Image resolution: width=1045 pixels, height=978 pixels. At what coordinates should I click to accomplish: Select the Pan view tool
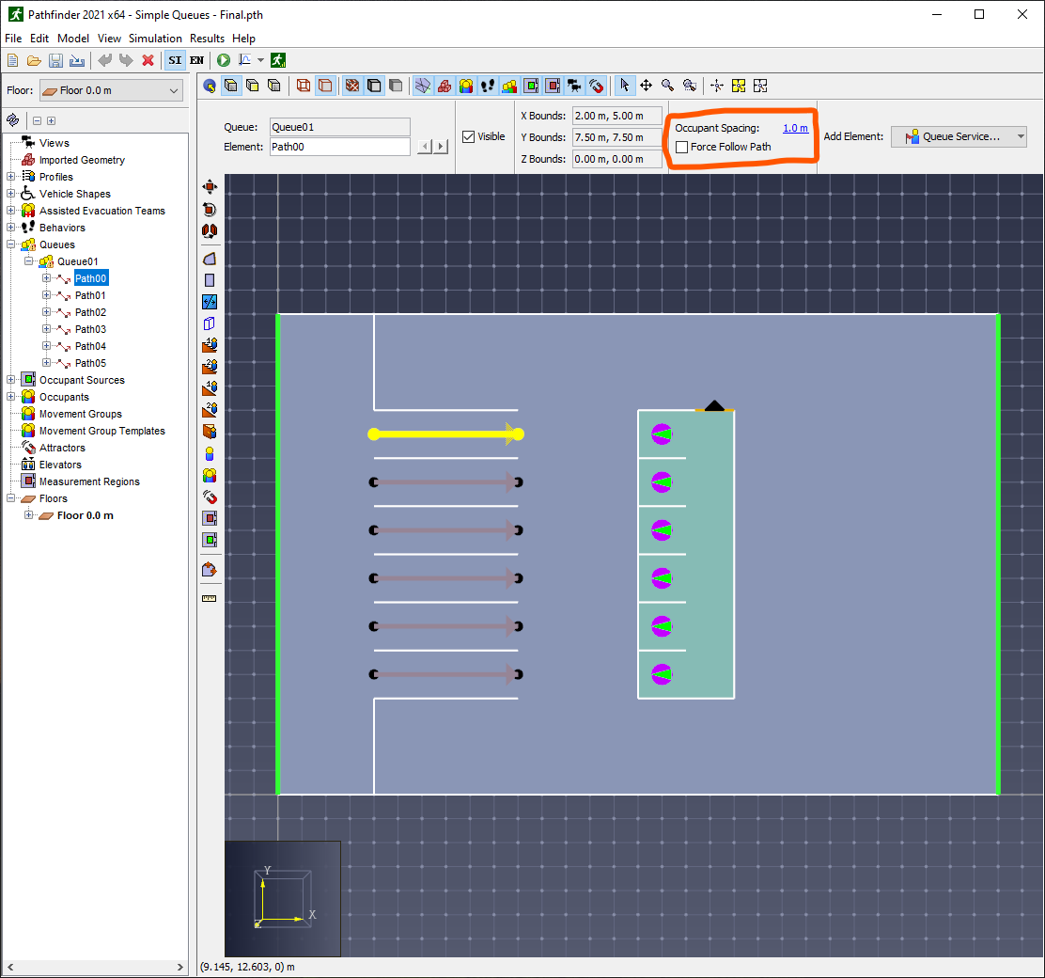pos(647,86)
